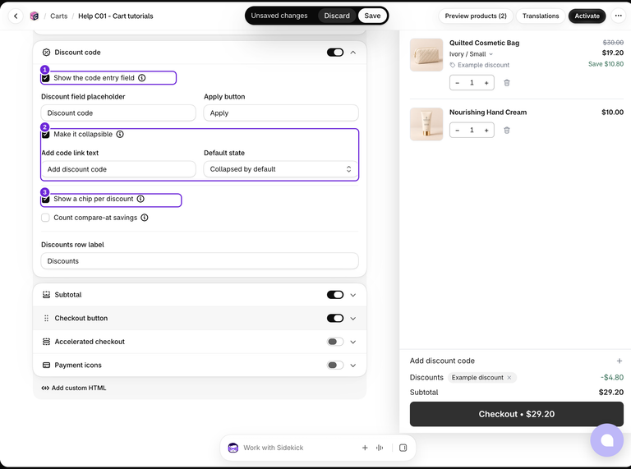Click the Subtotal section icon

coord(46,295)
